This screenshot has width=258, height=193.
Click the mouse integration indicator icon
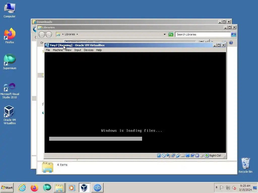coord(202,155)
